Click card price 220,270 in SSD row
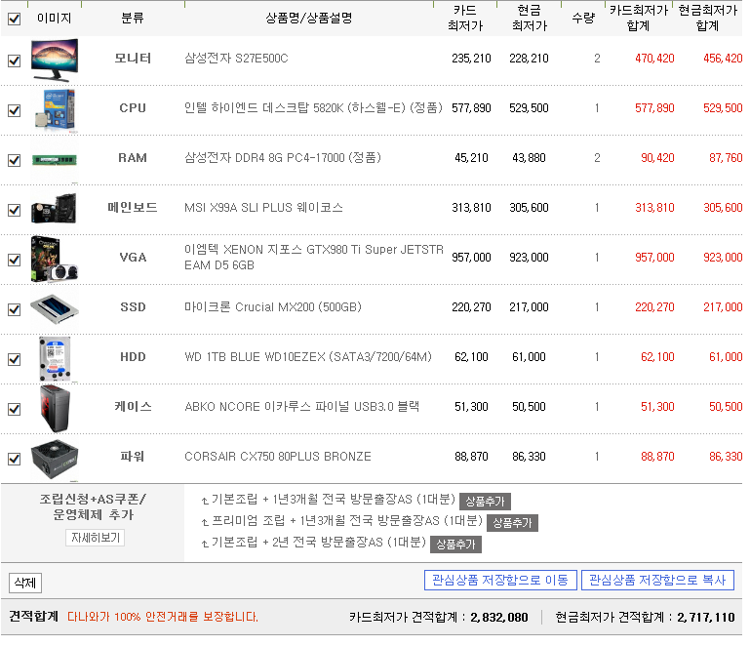This screenshot has width=750, height=646. click(472, 307)
